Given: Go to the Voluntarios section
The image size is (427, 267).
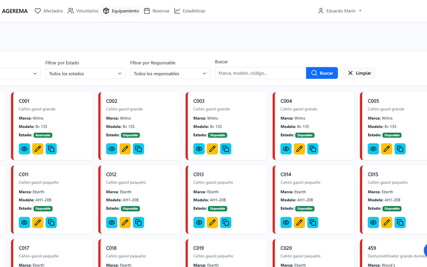Looking at the screenshot, I should click(83, 11).
